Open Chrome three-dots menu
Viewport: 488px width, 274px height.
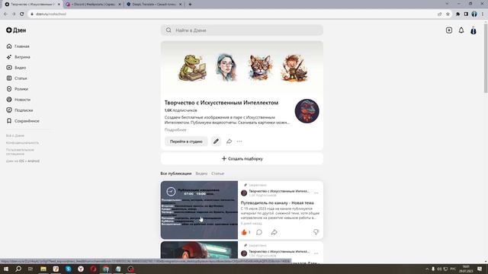coord(483,14)
